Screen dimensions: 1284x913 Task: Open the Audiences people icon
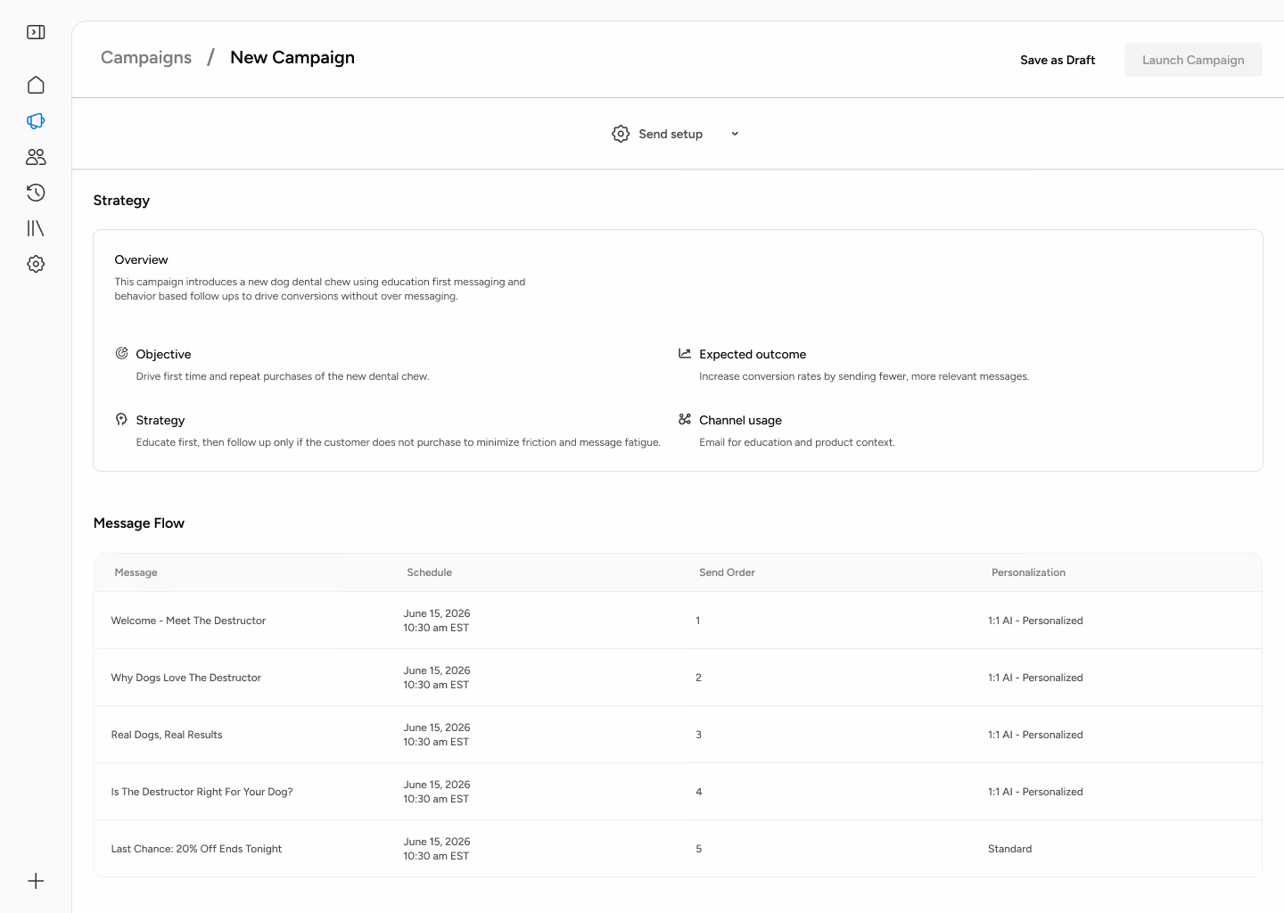36,156
